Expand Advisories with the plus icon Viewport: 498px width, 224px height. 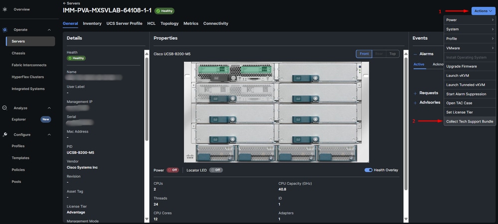click(415, 102)
